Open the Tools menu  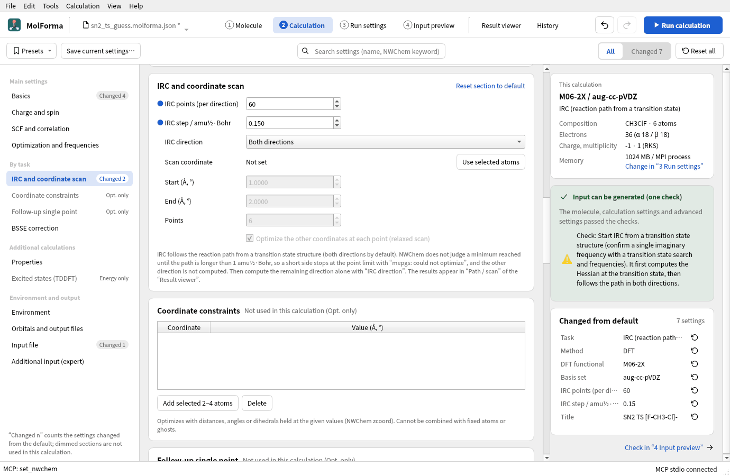tap(51, 6)
